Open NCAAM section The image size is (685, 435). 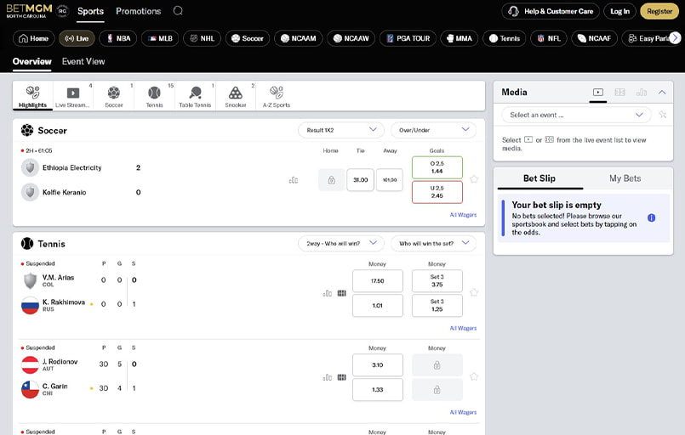[299, 38]
